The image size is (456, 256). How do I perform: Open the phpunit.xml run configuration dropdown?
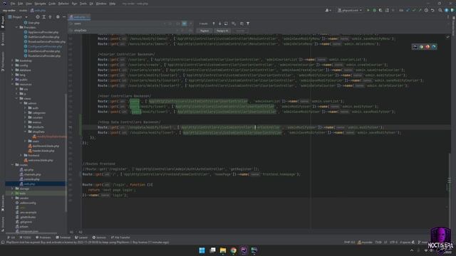[x=350, y=10]
